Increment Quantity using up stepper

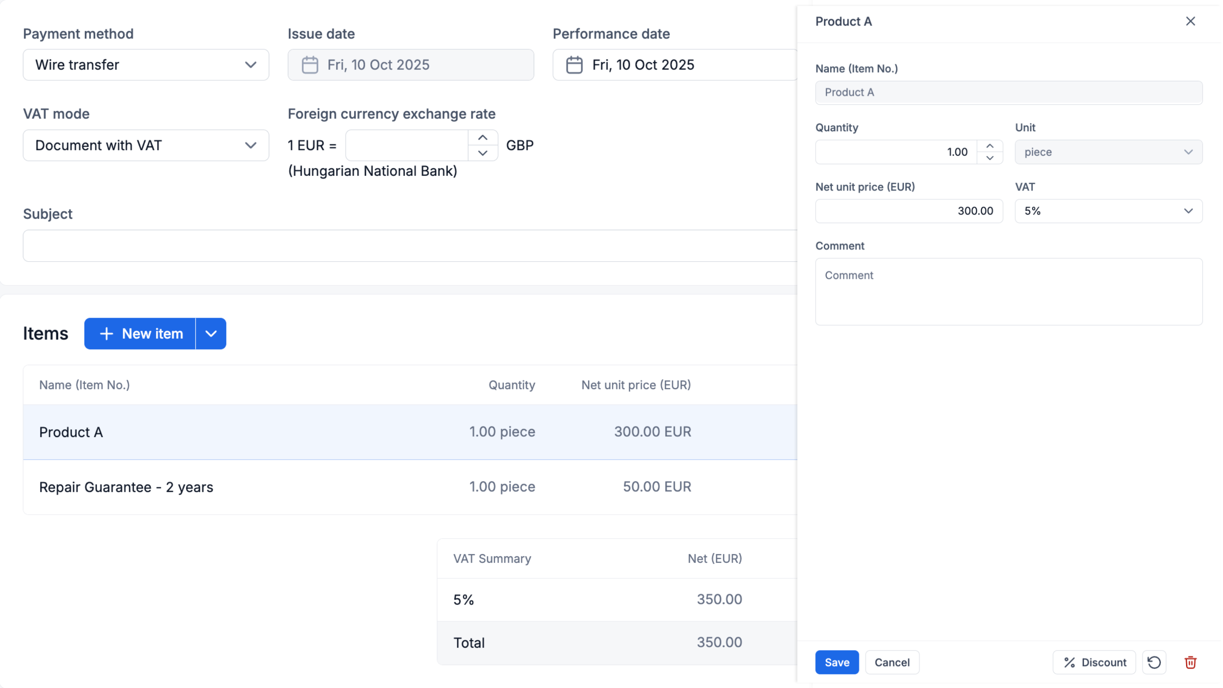tap(989, 146)
